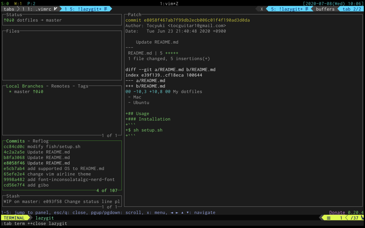Click the Patch panel title
The image size is (365, 228).
[135, 15]
